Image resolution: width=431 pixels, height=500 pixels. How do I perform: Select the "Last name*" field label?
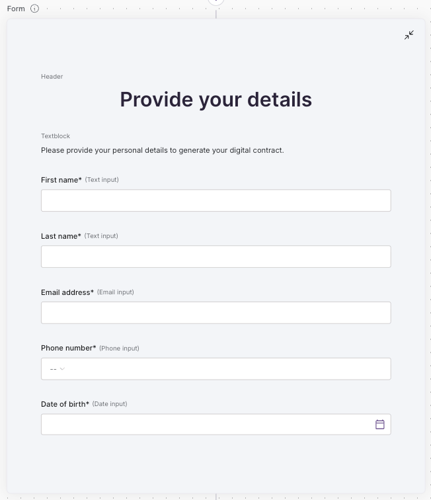61,236
